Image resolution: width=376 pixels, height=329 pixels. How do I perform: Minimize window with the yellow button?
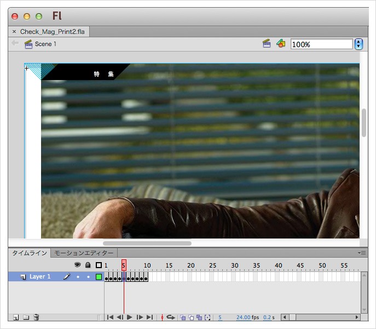click(x=27, y=16)
